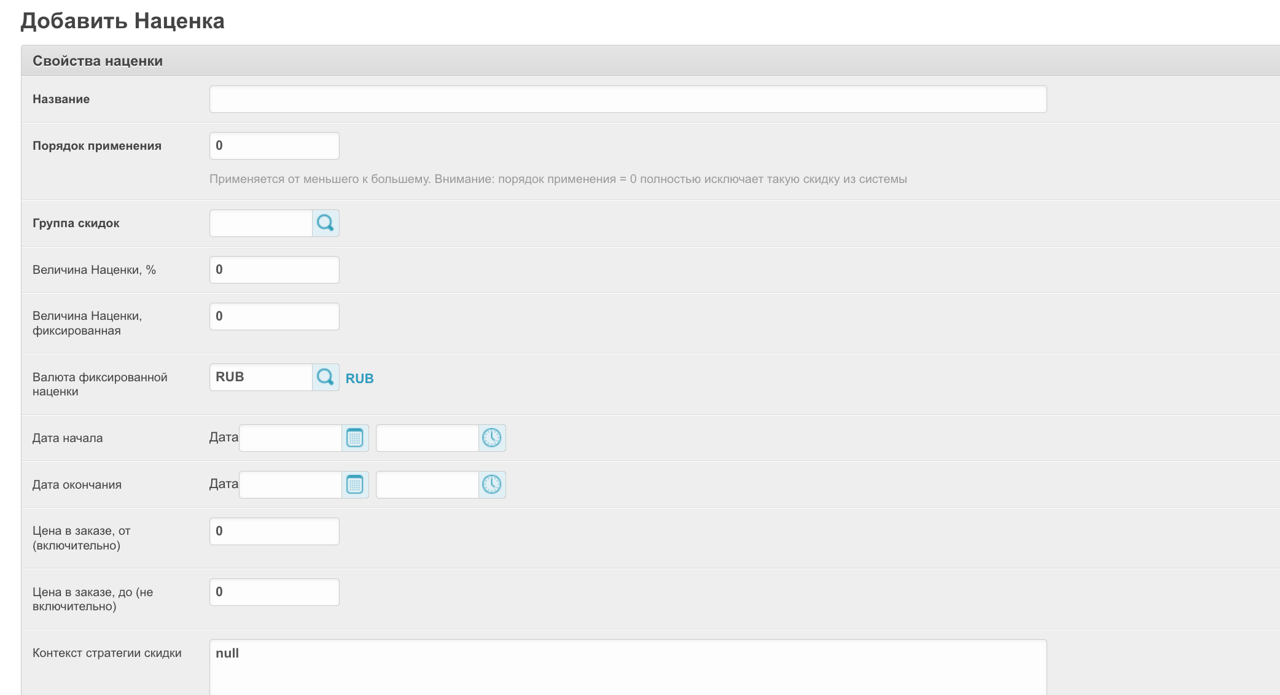This screenshot has width=1280, height=695.
Task: Open calendar picker for Дата начала
Action: [355, 438]
